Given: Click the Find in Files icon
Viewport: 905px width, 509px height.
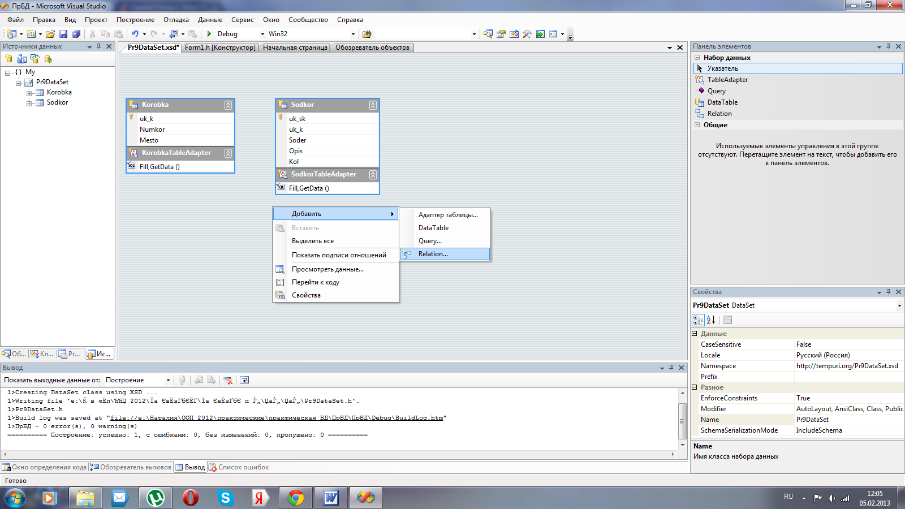Looking at the screenshot, I should (367, 34).
